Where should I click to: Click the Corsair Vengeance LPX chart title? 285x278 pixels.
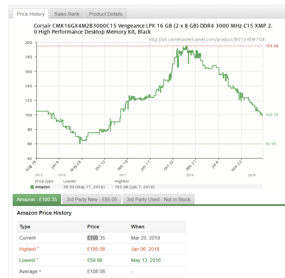(x=153, y=29)
